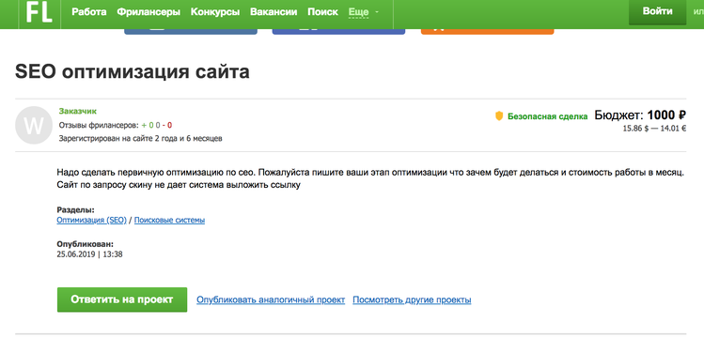Screen dimensions: 704x353
Task: Open the Оптимизация (SEO) category link
Action: [91, 220]
